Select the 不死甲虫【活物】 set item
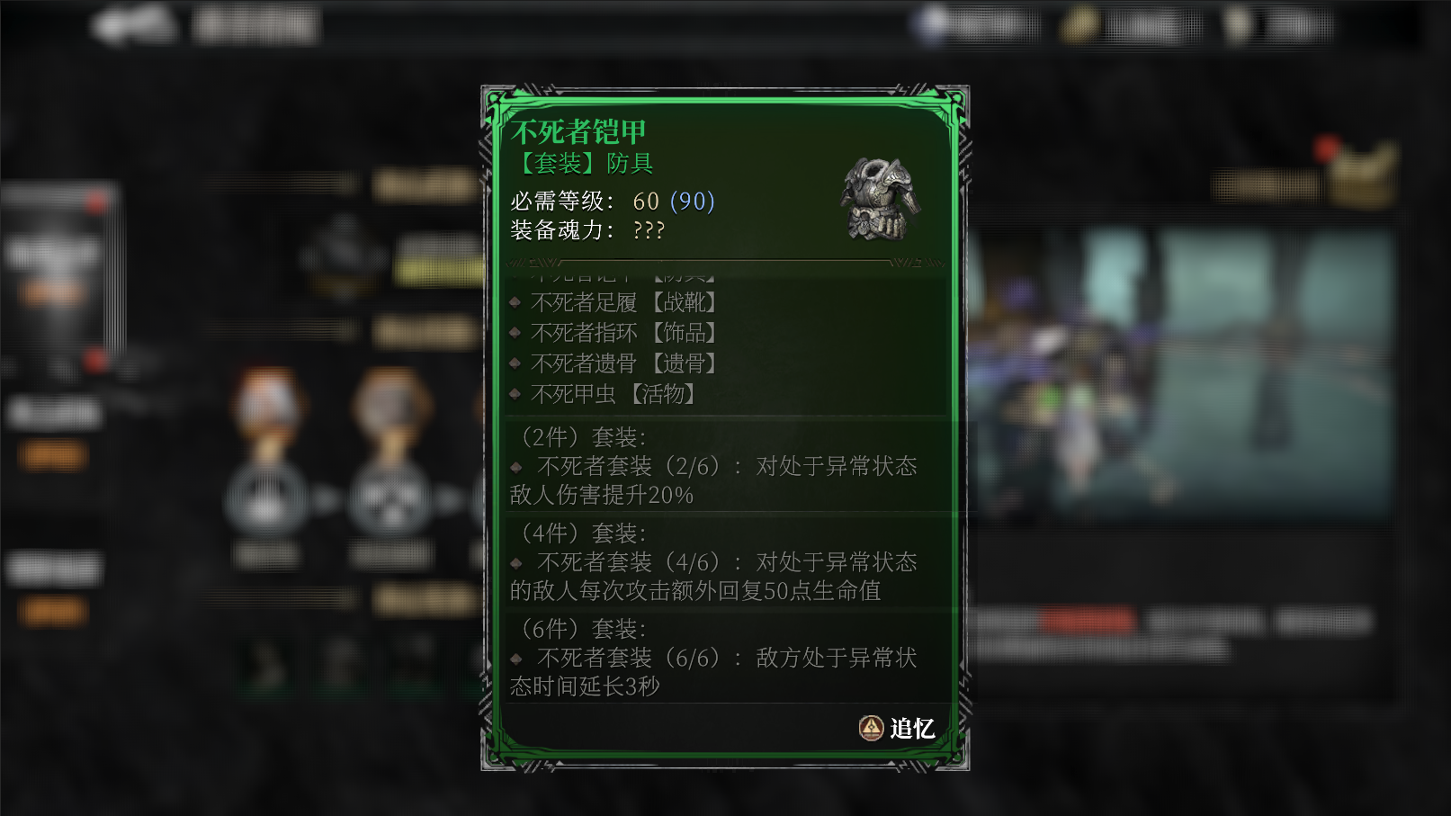This screenshot has height=816, width=1451. tap(613, 394)
